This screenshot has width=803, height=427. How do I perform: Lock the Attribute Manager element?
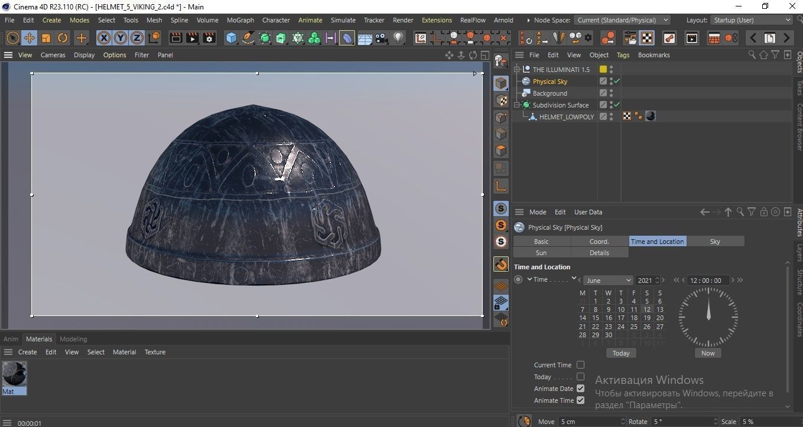click(764, 212)
